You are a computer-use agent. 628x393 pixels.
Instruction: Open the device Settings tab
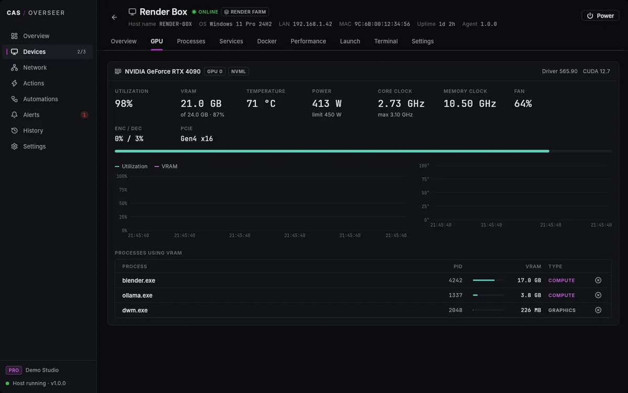point(422,41)
